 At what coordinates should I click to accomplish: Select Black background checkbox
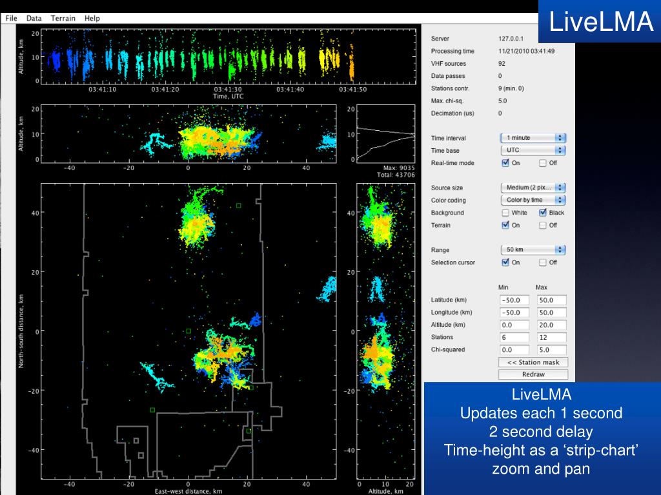tap(542, 213)
